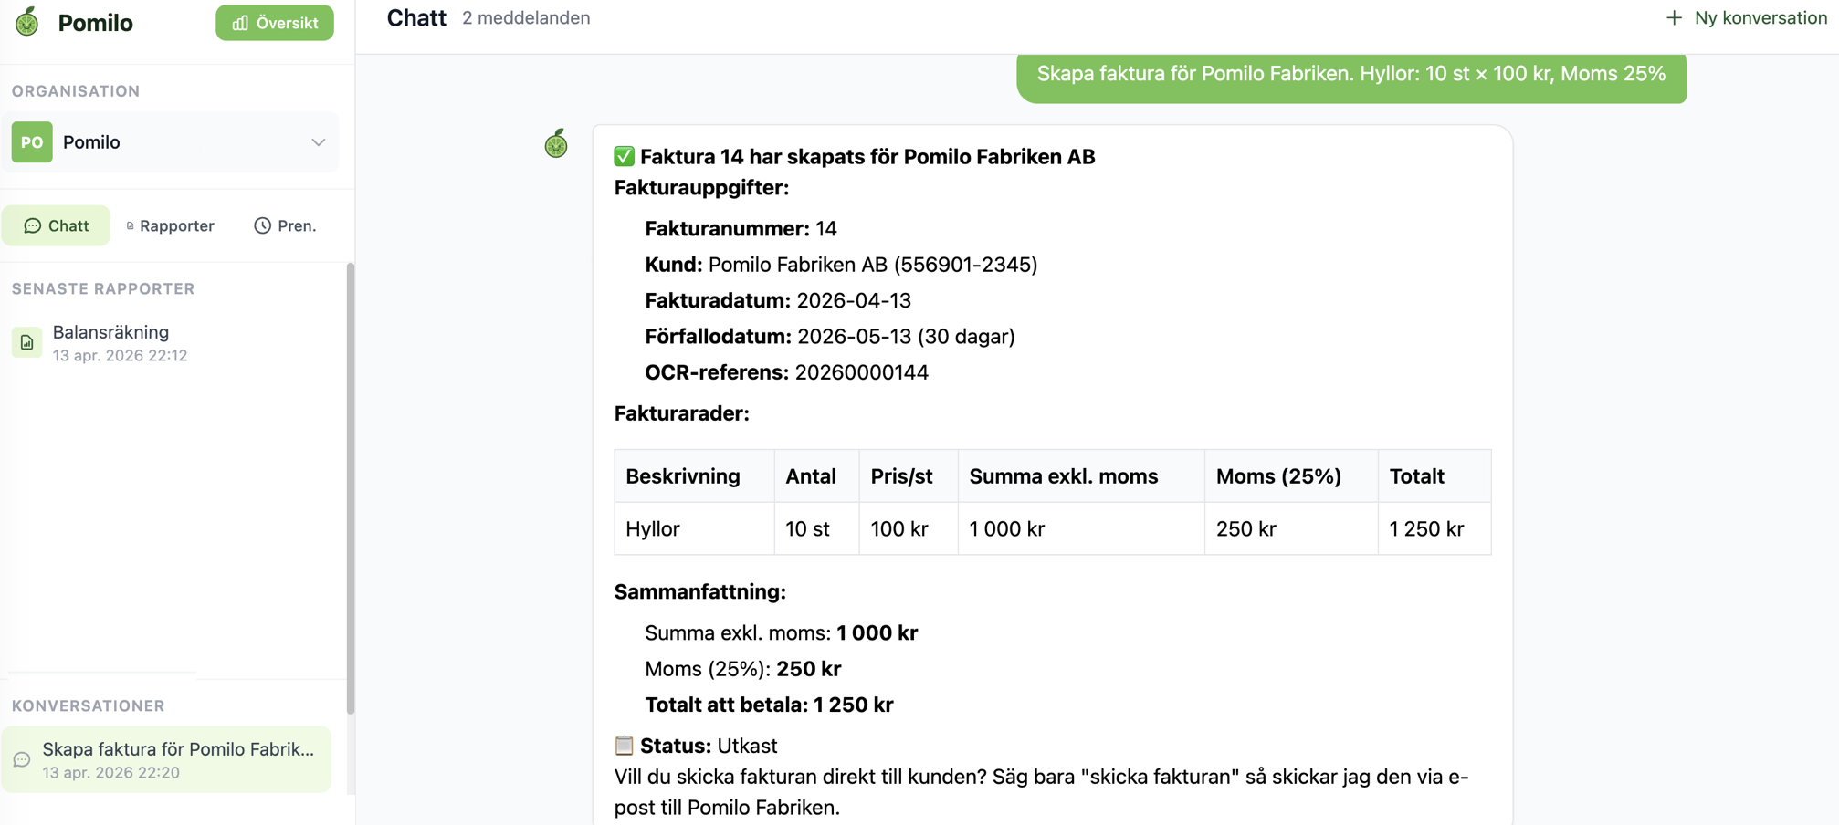
Task: Open the Översikt overview button
Action: (x=275, y=23)
